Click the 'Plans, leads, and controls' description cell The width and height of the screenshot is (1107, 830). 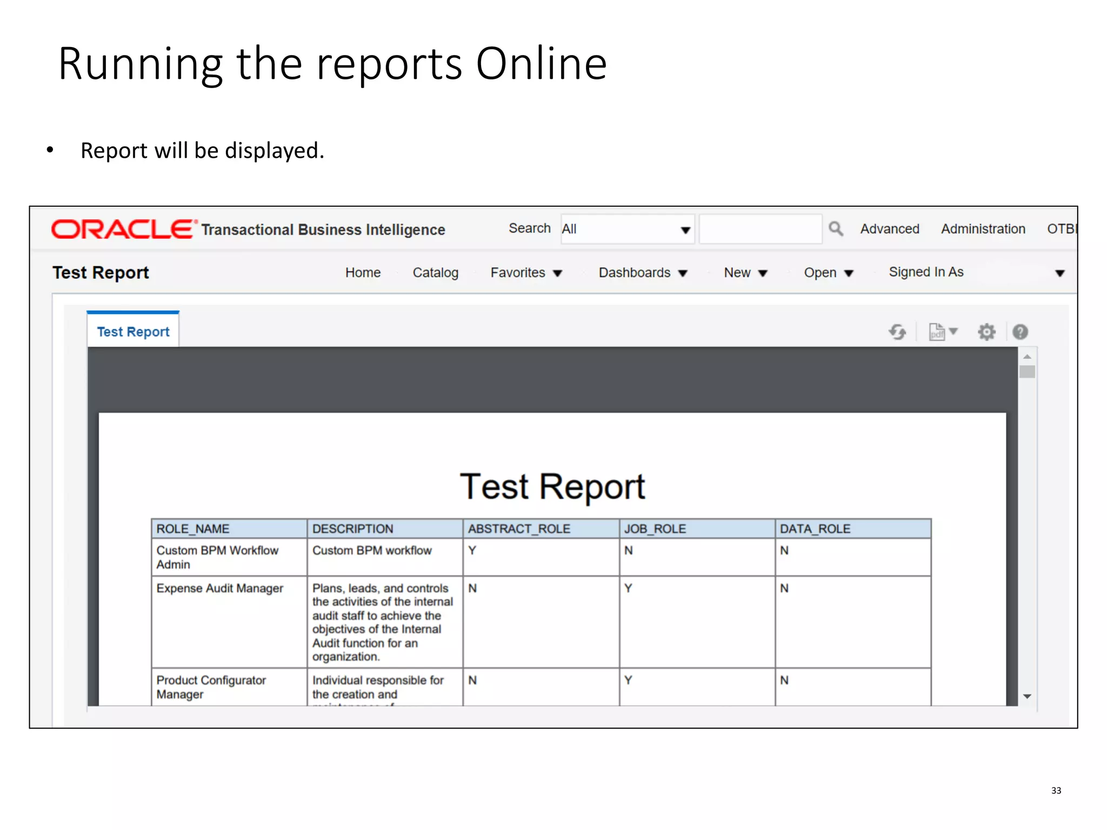tap(385, 622)
